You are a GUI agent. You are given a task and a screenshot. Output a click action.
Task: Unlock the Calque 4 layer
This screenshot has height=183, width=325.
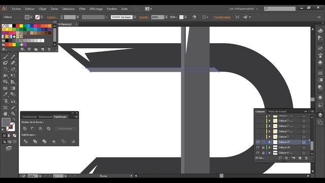click(x=263, y=152)
